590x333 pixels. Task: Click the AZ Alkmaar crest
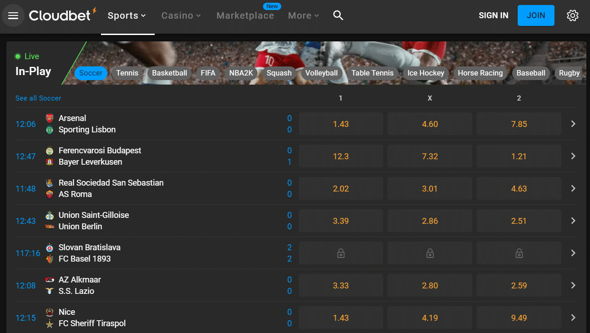click(x=50, y=280)
